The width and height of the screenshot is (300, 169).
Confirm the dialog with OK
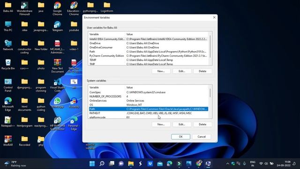(180, 137)
